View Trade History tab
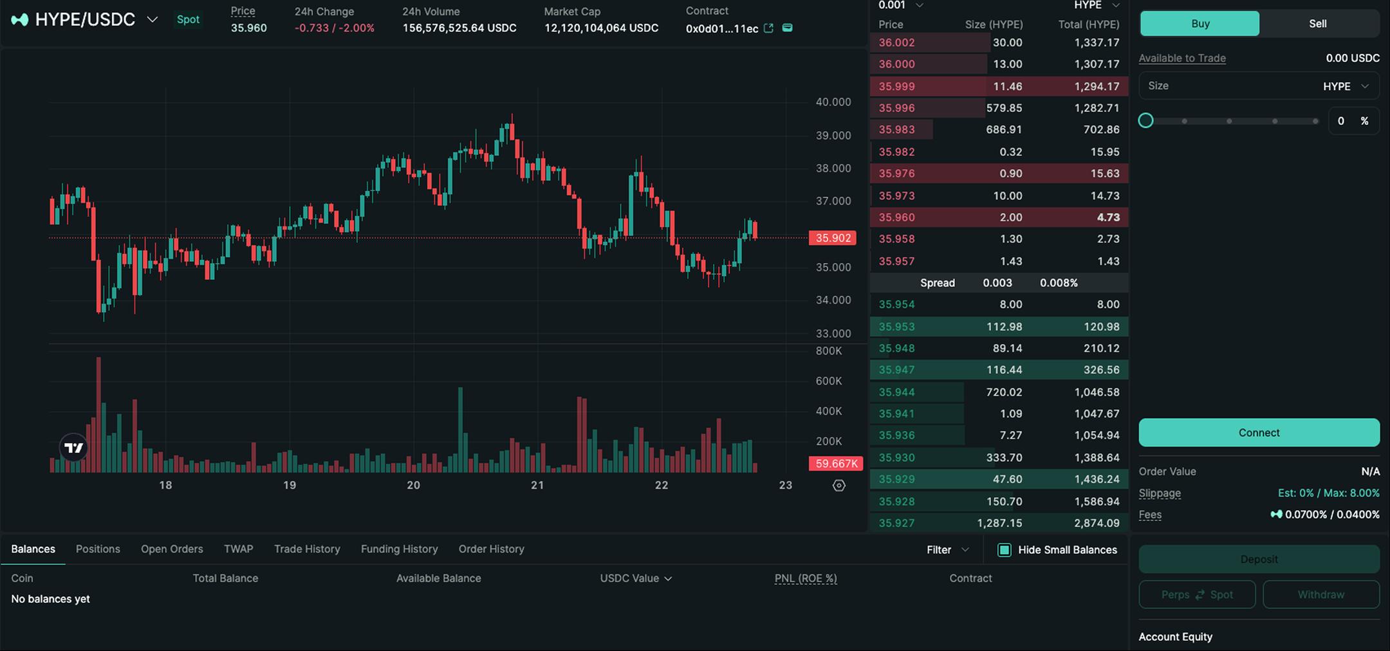 point(307,549)
